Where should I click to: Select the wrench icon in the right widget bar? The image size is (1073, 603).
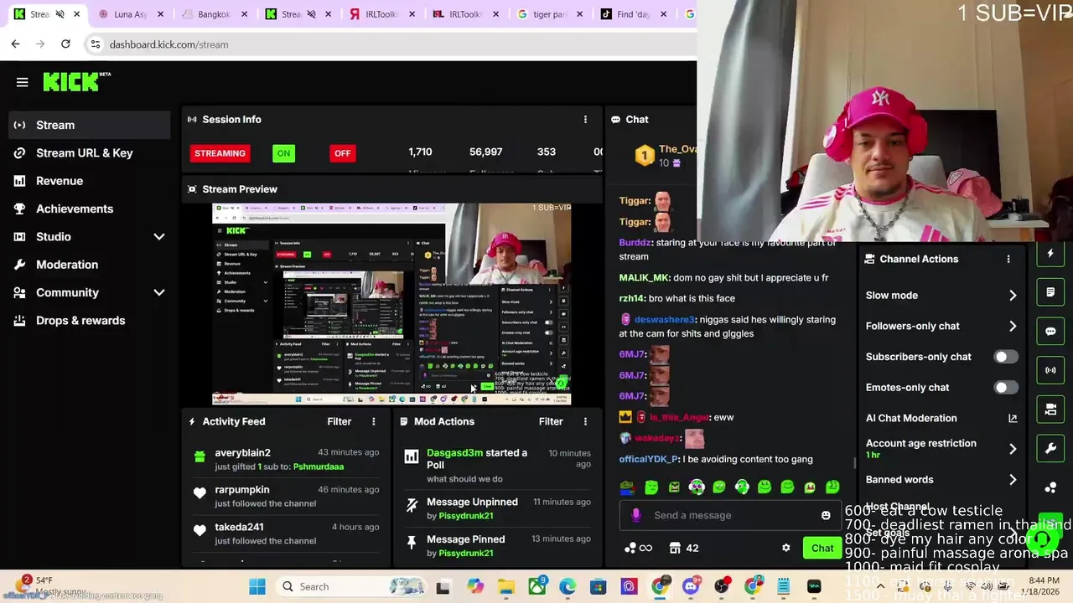(x=1050, y=448)
